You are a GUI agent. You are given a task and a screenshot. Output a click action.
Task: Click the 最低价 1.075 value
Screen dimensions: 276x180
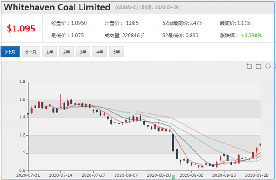click(x=68, y=36)
